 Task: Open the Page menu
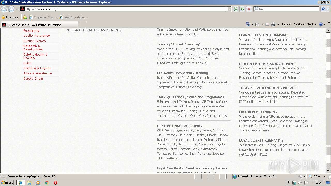pyautogui.click(x=286, y=24)
